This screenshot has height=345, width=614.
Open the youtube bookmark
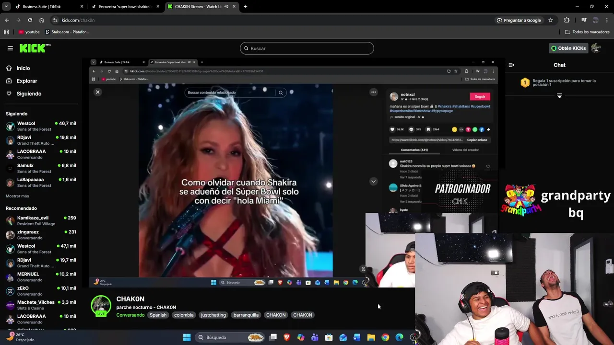29,32
